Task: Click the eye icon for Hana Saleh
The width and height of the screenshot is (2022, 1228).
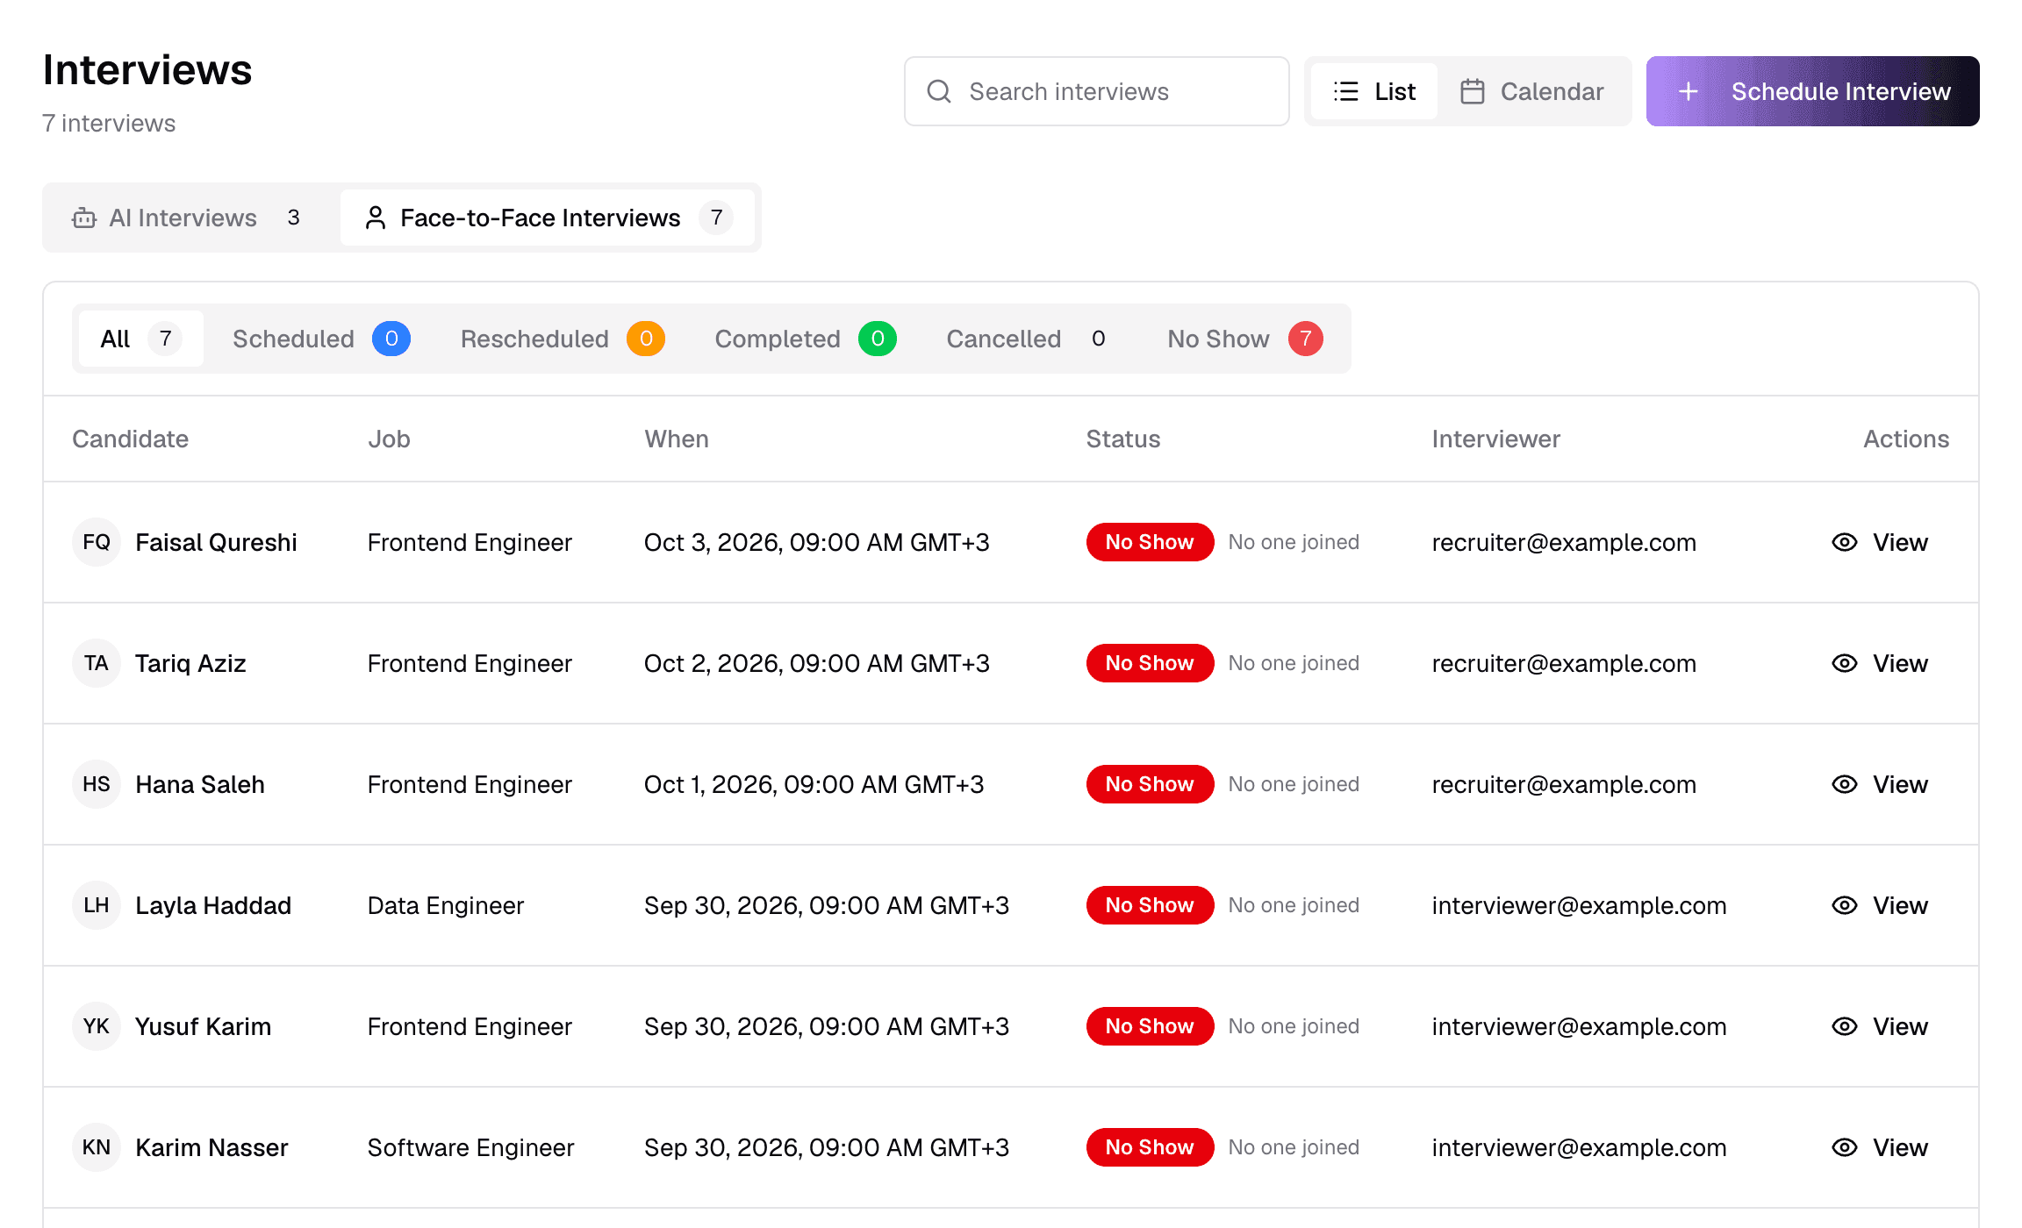Action: point(1845,784)
